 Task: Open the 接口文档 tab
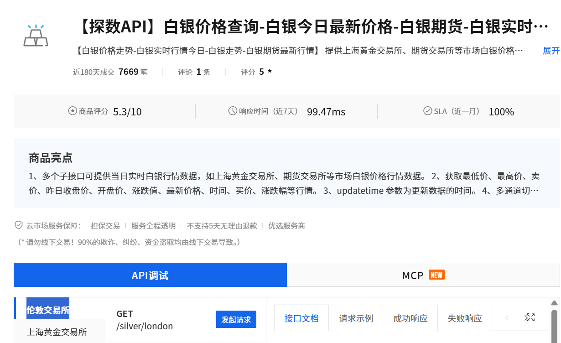point(301,318)
